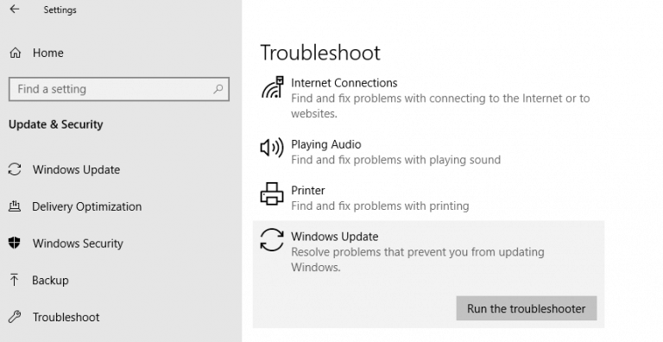Click the Internet Connections network icon

272,86
